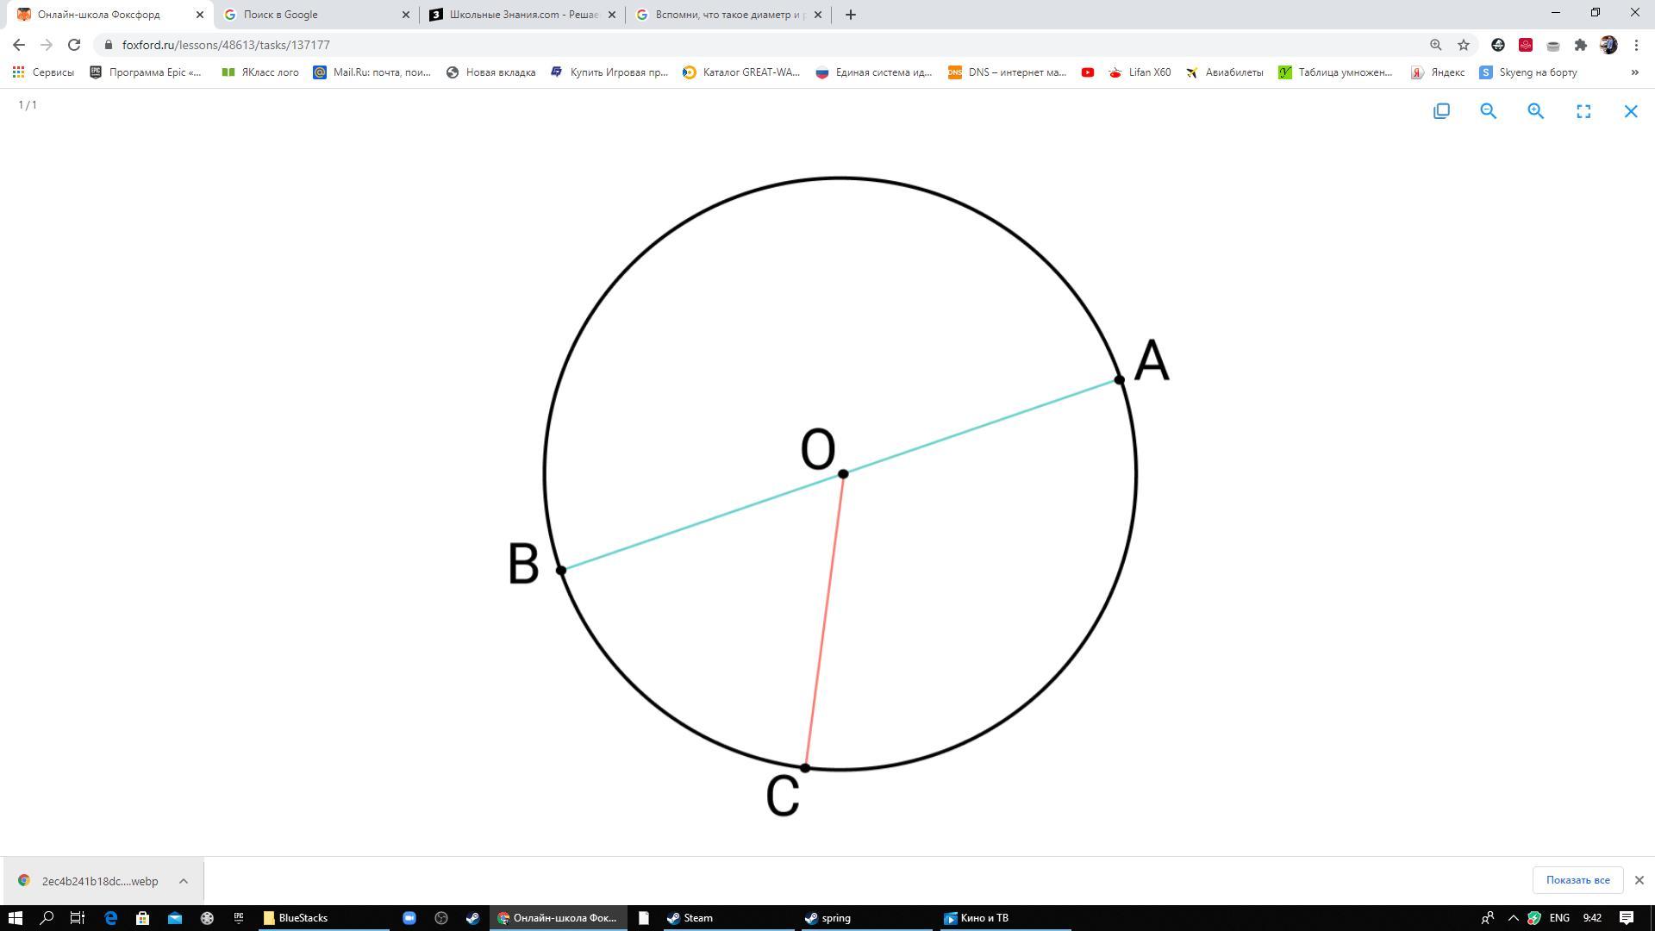Image resolution: width=1655 pixels, height=931 pixels.
Task: Click the zoom out magnifier in image viewer
Action: pyautogui.click(x=1488, y=111)
